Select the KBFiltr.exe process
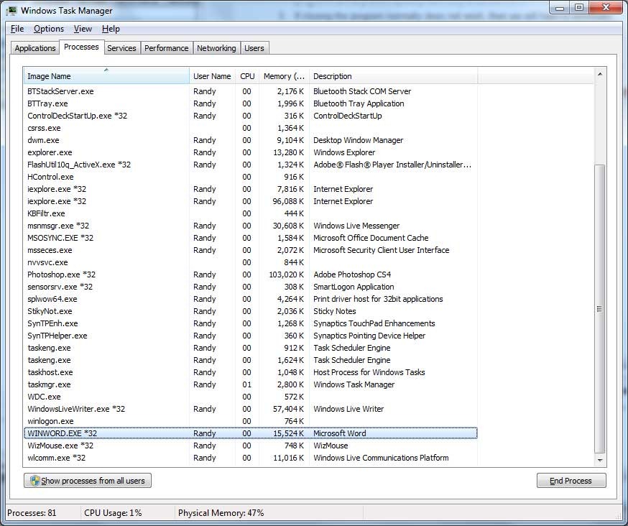Viewport: 628px width, 526px height. 250,213
